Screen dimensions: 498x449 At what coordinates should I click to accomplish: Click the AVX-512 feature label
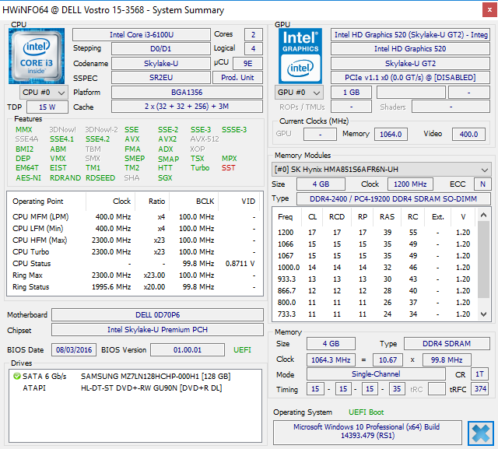(x=205, y=139)
